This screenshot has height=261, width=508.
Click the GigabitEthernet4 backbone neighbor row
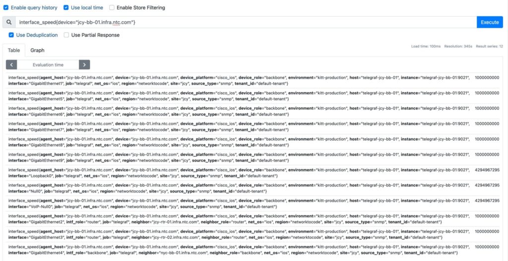coord(238,250)
